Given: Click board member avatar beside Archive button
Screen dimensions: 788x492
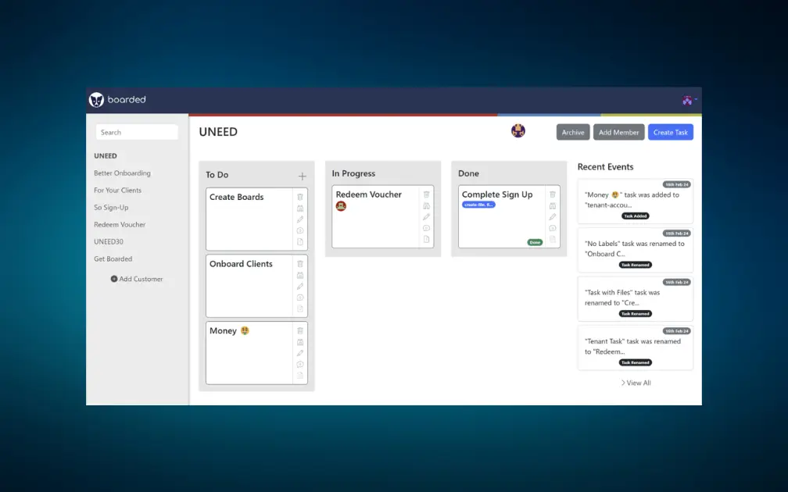Looking at the screenshot, I should coord(518,131).
